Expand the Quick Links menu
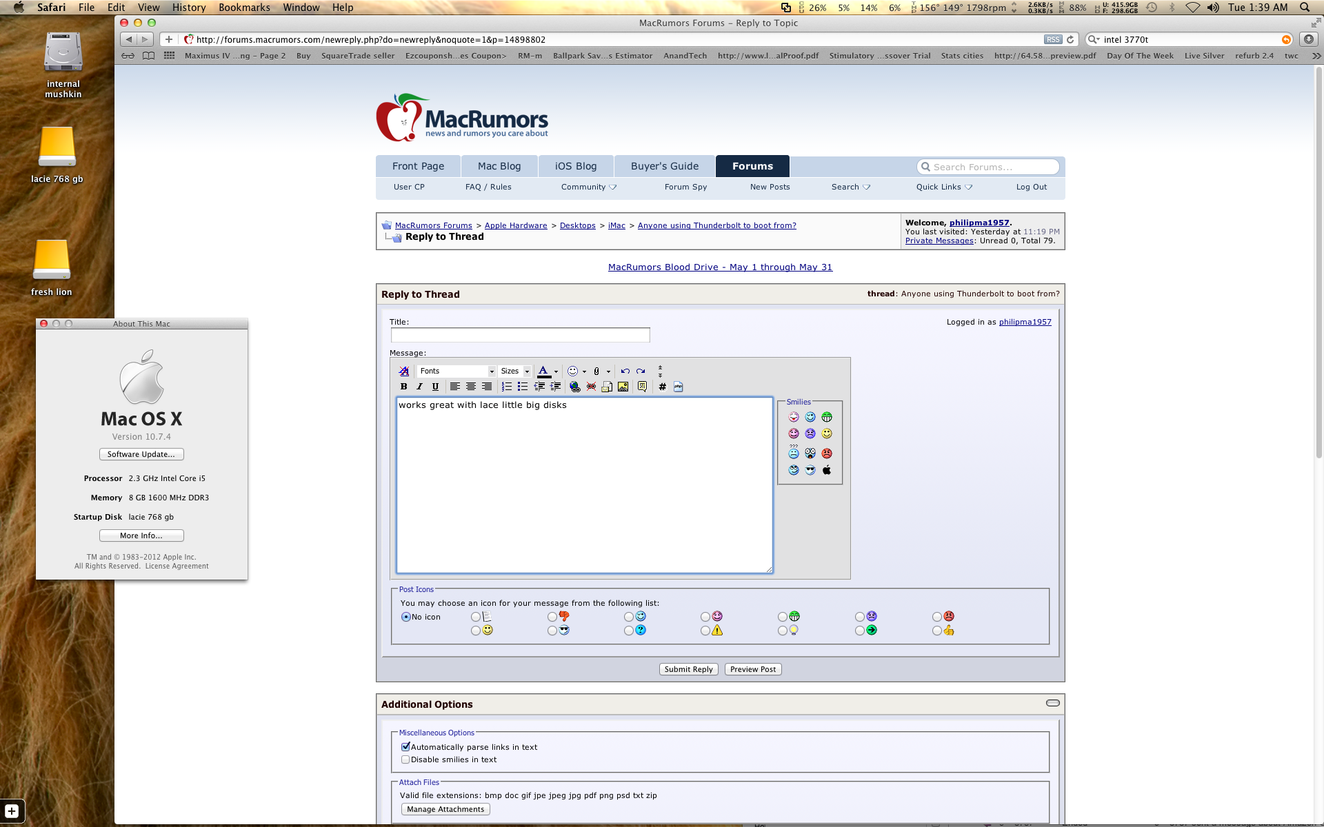This screenshot has height=827, width=1324. (944, 187)
